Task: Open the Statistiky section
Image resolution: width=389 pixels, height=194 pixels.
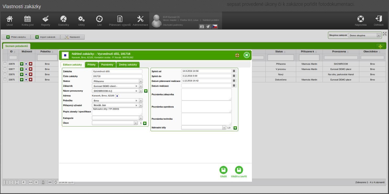Action: coord(63,21)
